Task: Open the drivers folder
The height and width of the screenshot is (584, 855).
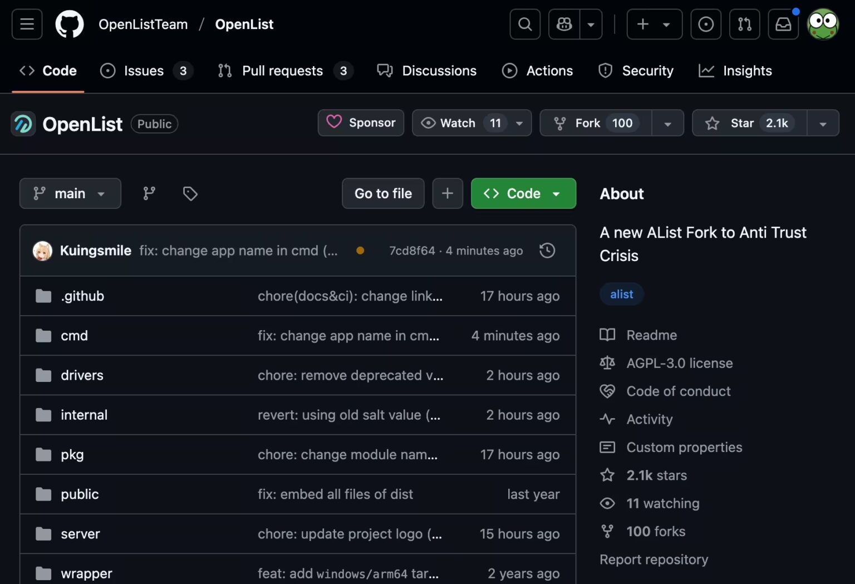Action: [x=82, y=375]
